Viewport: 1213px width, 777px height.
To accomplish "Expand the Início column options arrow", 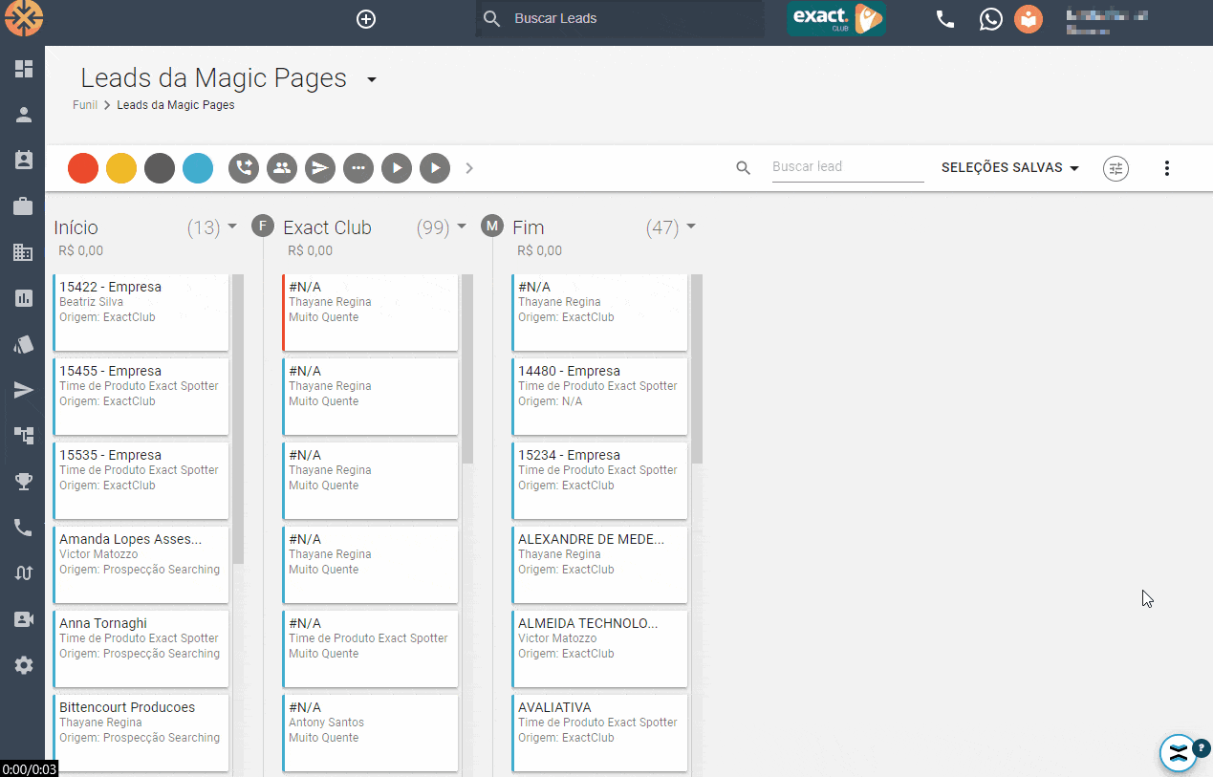I will coord(231,227).
